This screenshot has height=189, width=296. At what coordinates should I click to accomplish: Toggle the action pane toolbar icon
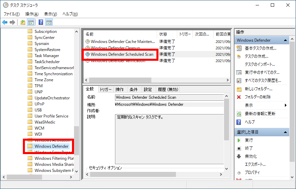49,22
